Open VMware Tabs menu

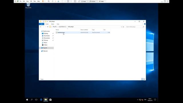(35, 1)
